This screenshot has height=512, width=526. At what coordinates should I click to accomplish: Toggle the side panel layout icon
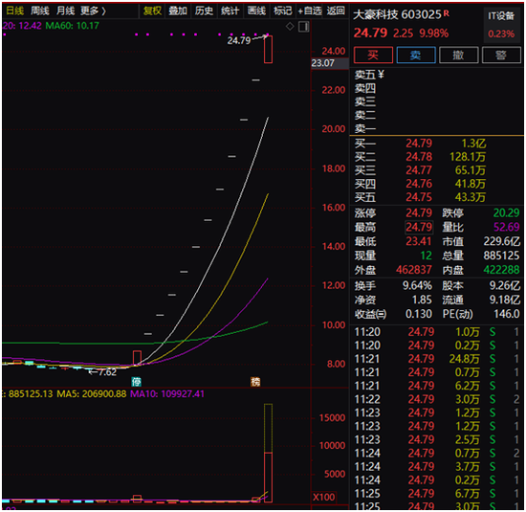point(303,27)
